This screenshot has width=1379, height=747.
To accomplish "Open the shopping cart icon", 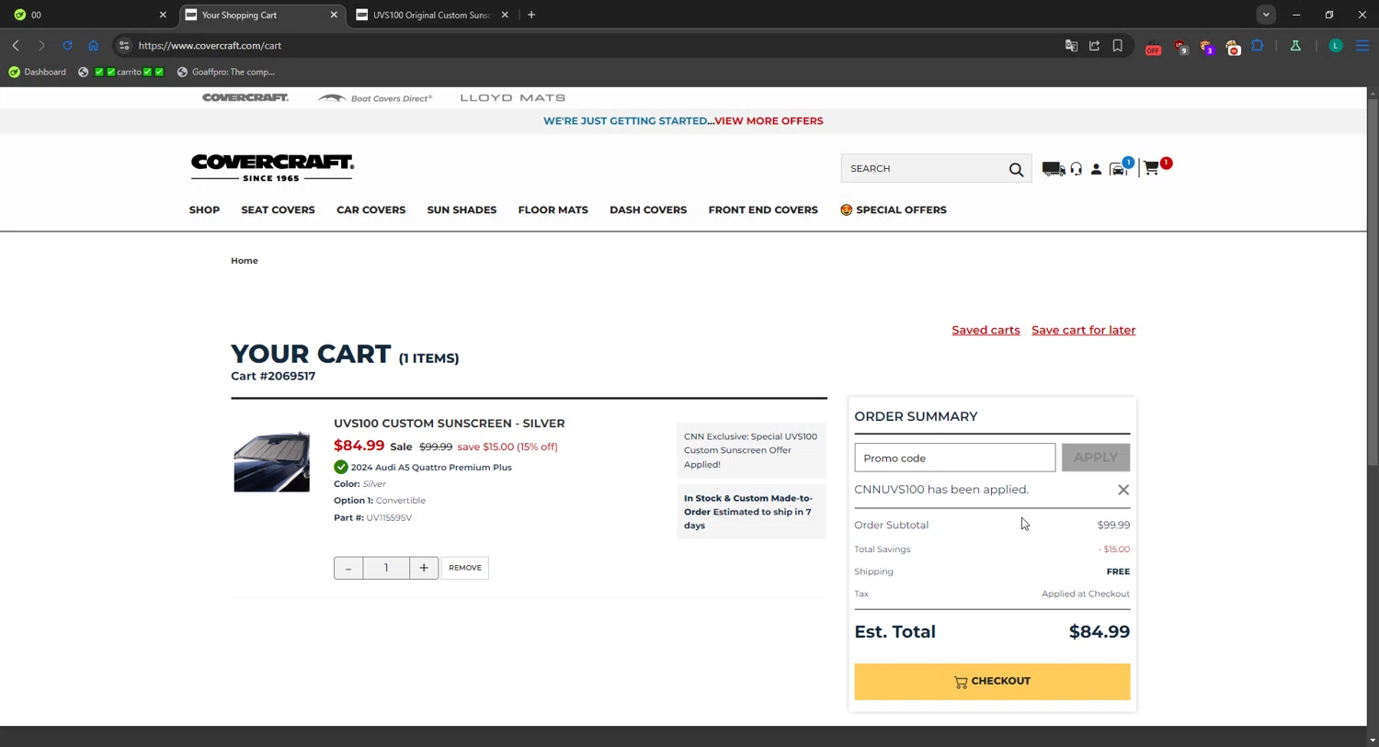I will [1153, 167].
